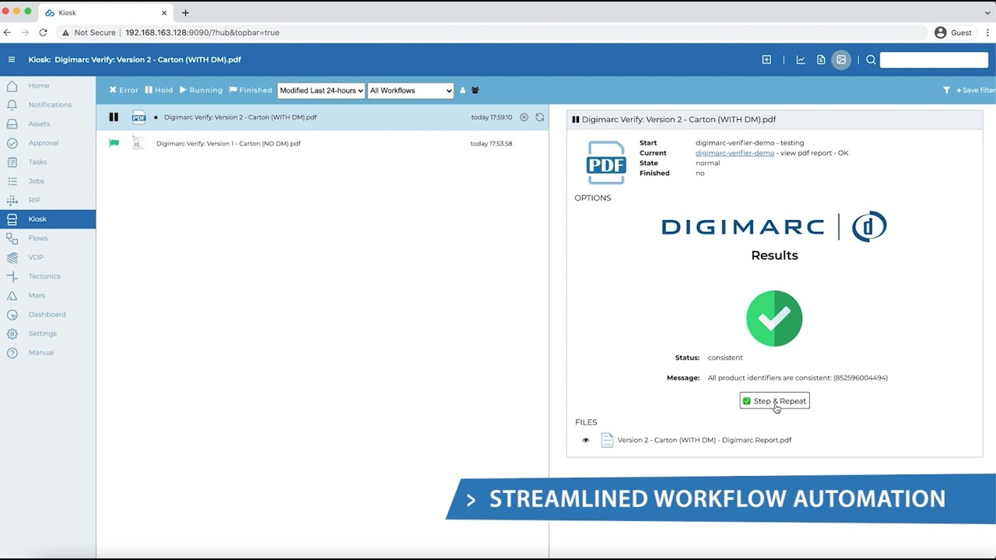996x560 pixels.
Task: Toggle the single user filter icon
Action: click(462, 90)
